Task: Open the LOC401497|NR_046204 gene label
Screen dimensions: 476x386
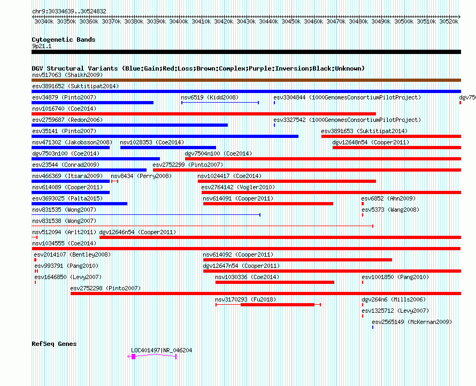Action: click(x=162, y=350)
